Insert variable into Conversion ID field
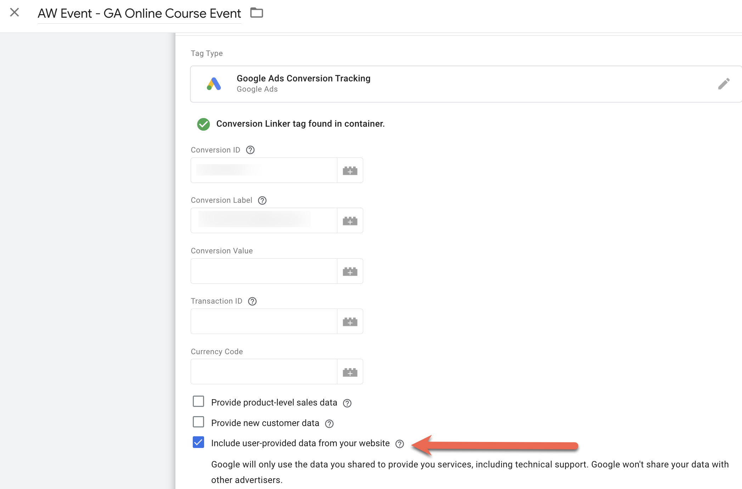The height and width of the screenshot is (489, 742). click(x=350, y=170)
